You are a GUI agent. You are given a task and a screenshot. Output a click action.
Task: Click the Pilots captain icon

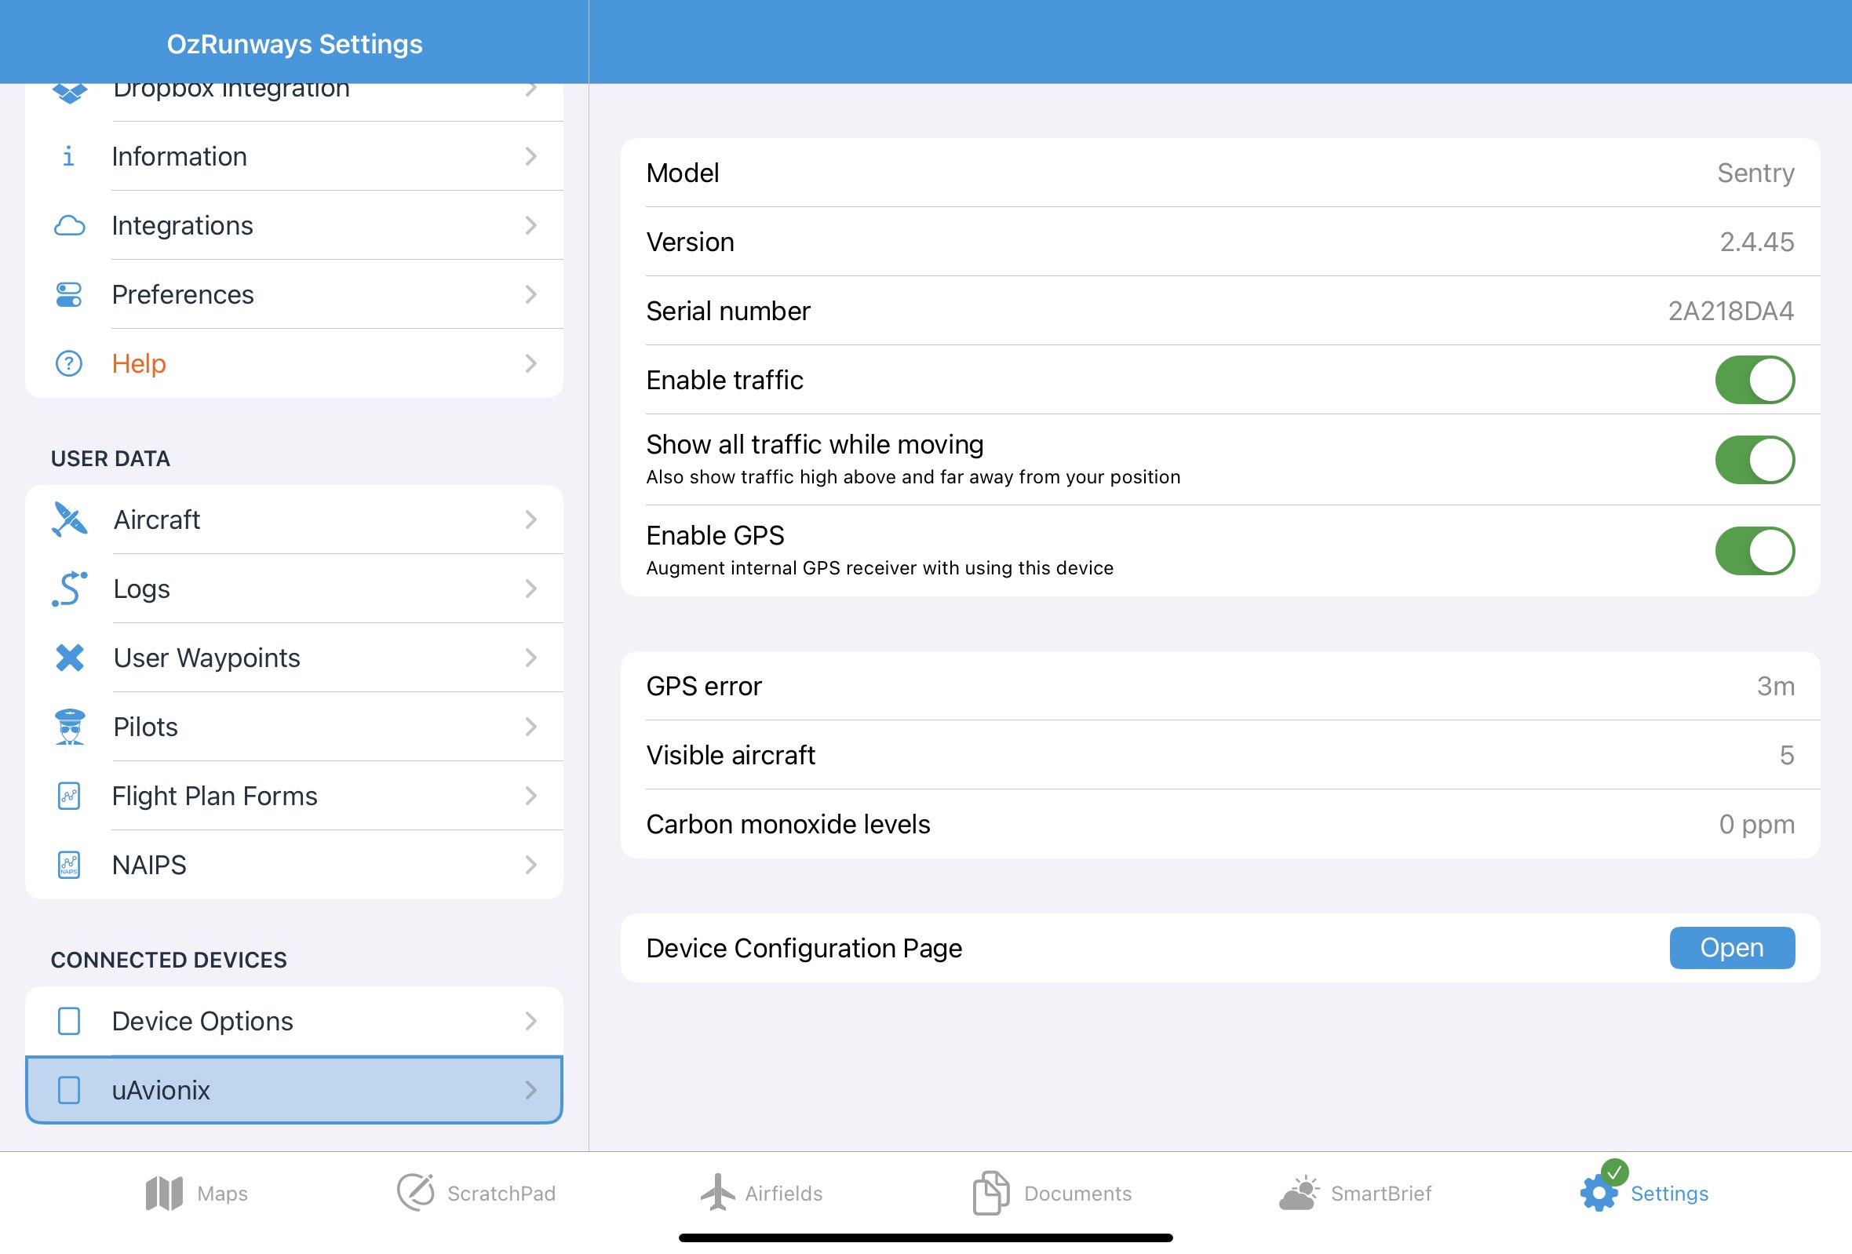(x=69, y=727)
